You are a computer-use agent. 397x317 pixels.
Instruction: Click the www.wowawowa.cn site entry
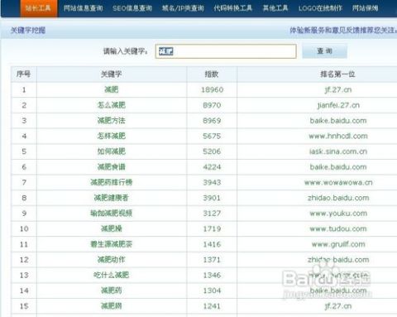tap(338, 182)
